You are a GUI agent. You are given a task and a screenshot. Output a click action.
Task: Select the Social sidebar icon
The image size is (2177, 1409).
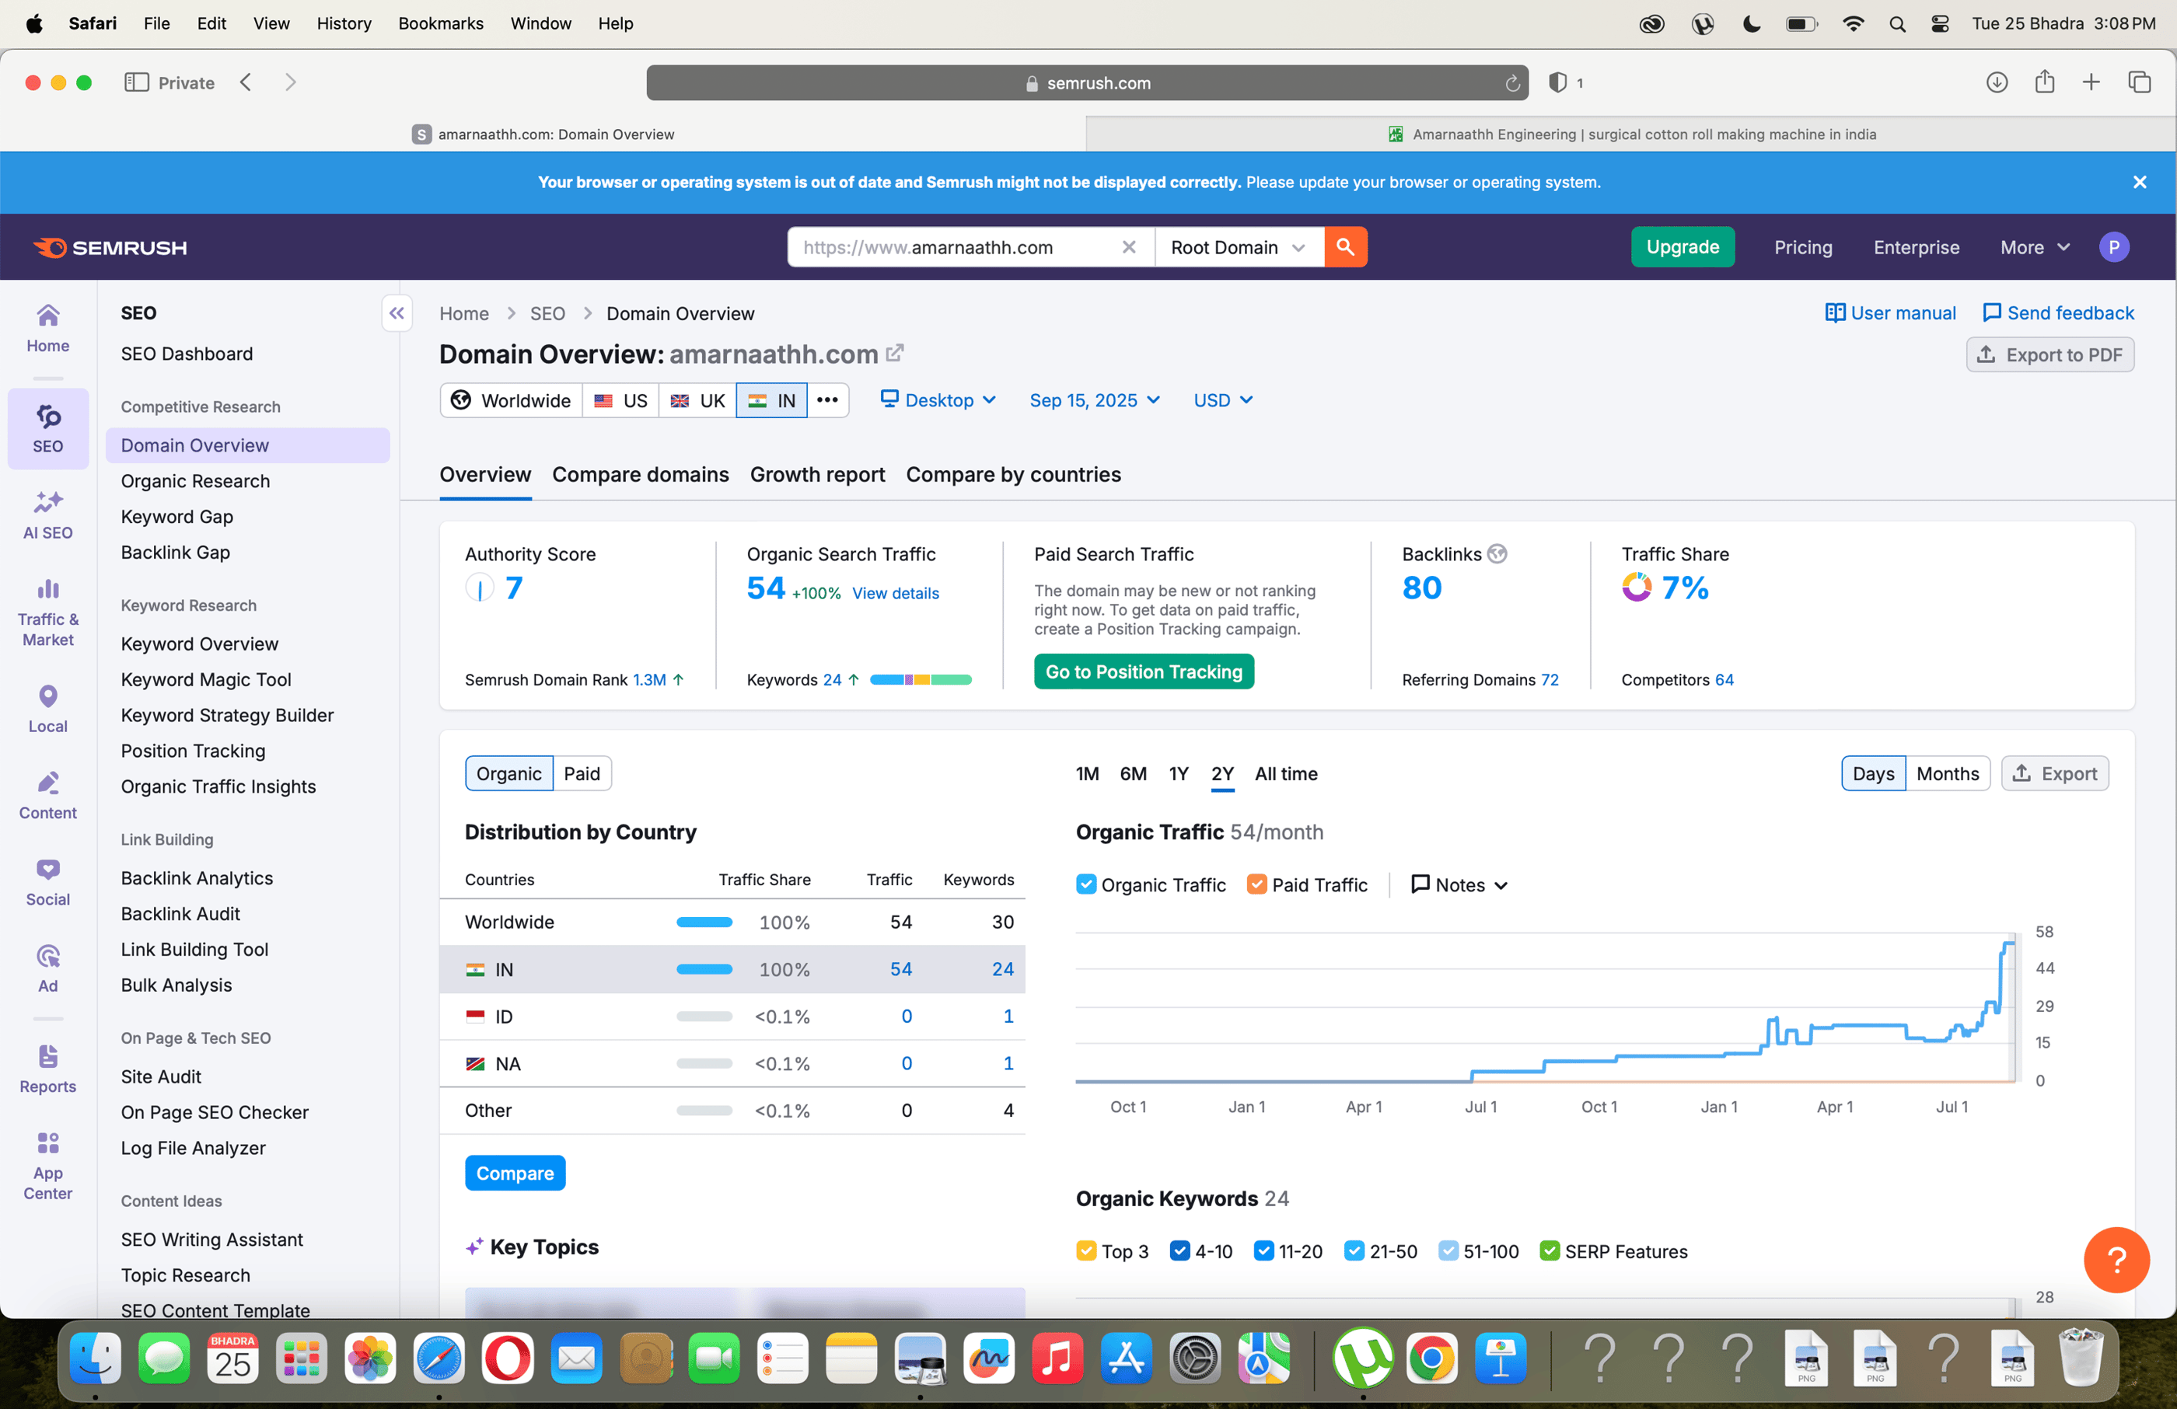tap(47, 880)
